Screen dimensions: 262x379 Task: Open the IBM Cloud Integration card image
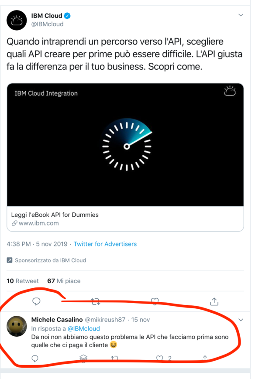[125, 145]
